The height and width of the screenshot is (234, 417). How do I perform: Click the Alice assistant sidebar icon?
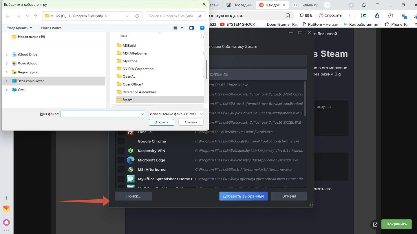6,222
